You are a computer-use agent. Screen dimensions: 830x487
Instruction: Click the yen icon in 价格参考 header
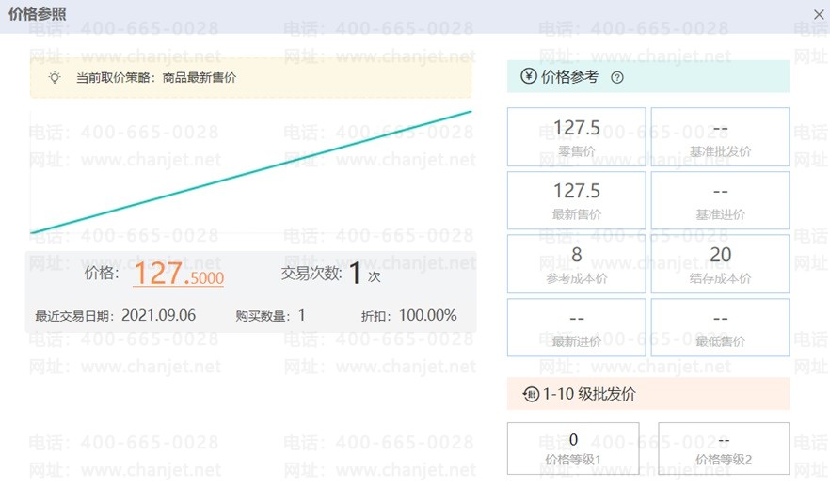pos(528,76)
